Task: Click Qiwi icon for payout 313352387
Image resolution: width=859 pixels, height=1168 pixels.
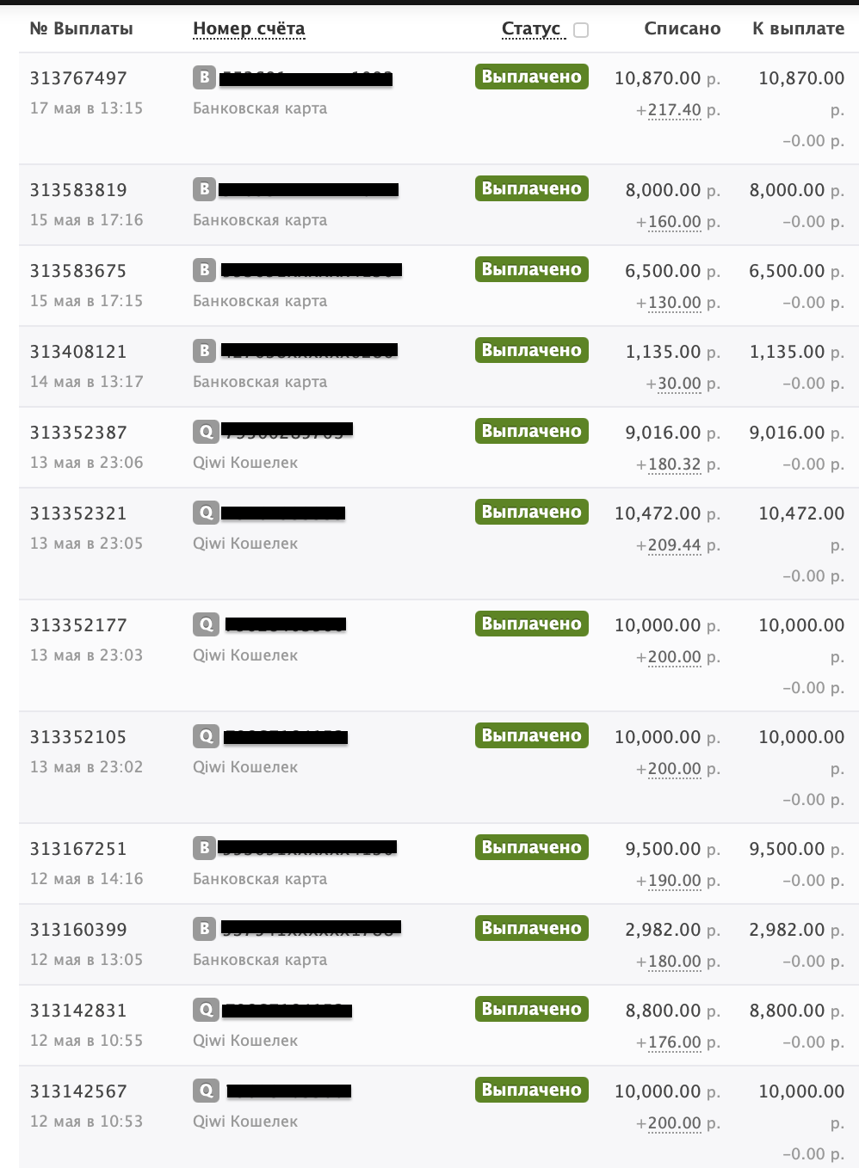Action: (x=206, y=431)
